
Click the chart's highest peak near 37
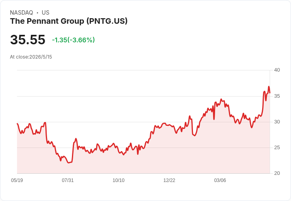coord(268,87)
